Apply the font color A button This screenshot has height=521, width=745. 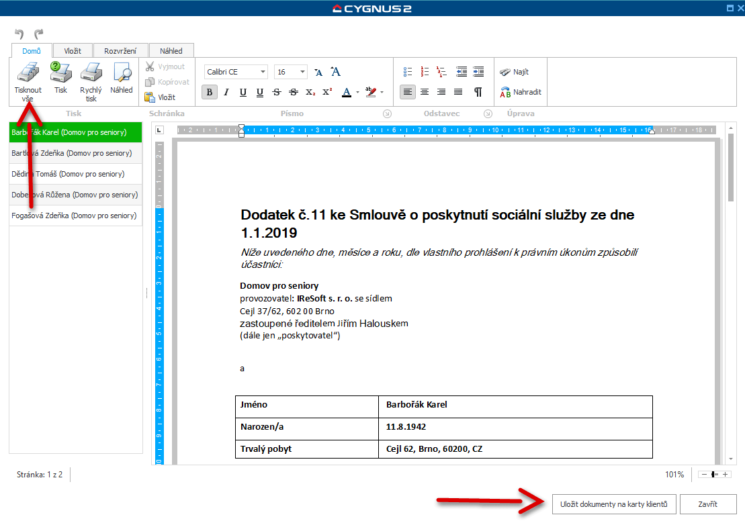coord(347,92)
